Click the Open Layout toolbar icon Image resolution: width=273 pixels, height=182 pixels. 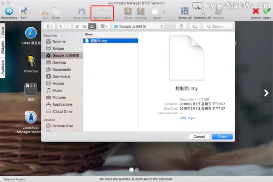click(x=102, y=12)
